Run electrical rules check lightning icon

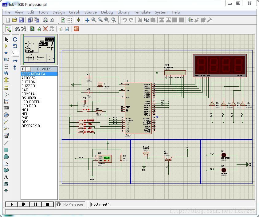click(67, 29)
